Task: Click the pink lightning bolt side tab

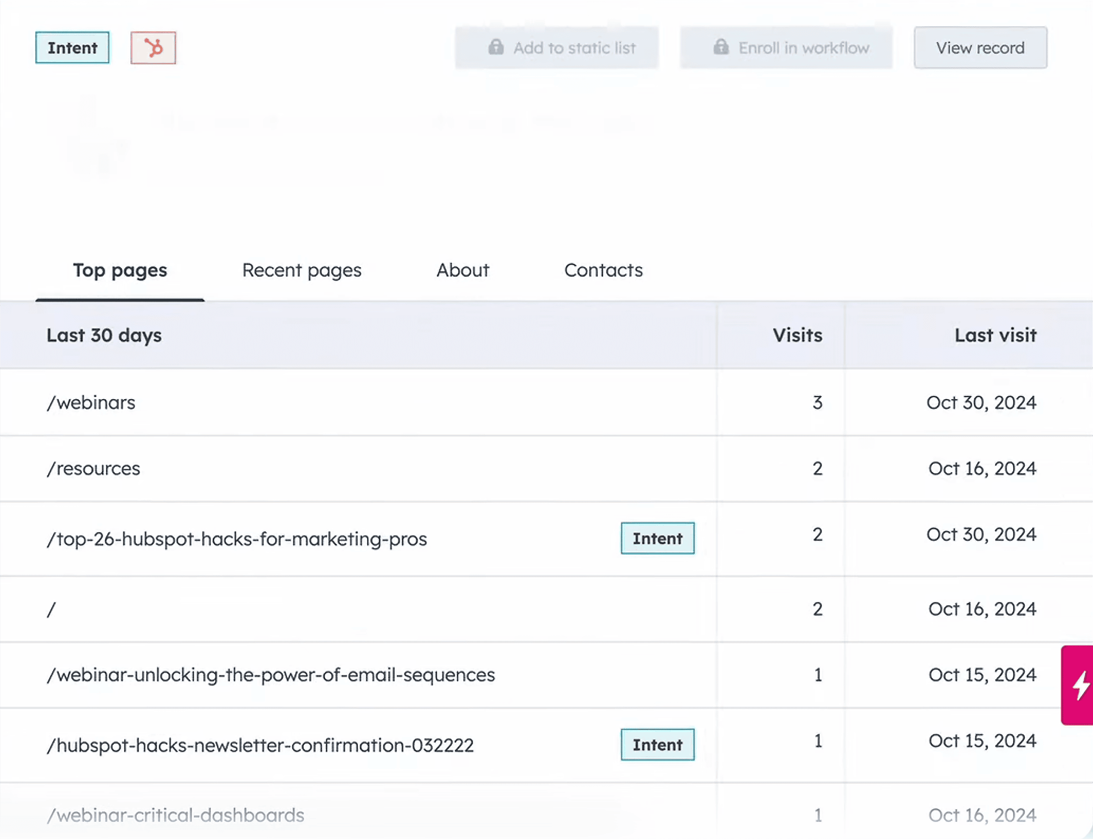Action: coord(1077,685)
